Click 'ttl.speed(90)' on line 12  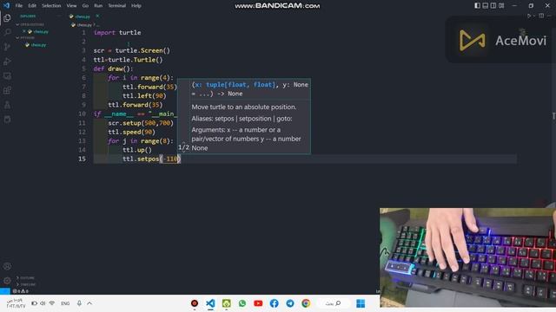pos(131,132)
